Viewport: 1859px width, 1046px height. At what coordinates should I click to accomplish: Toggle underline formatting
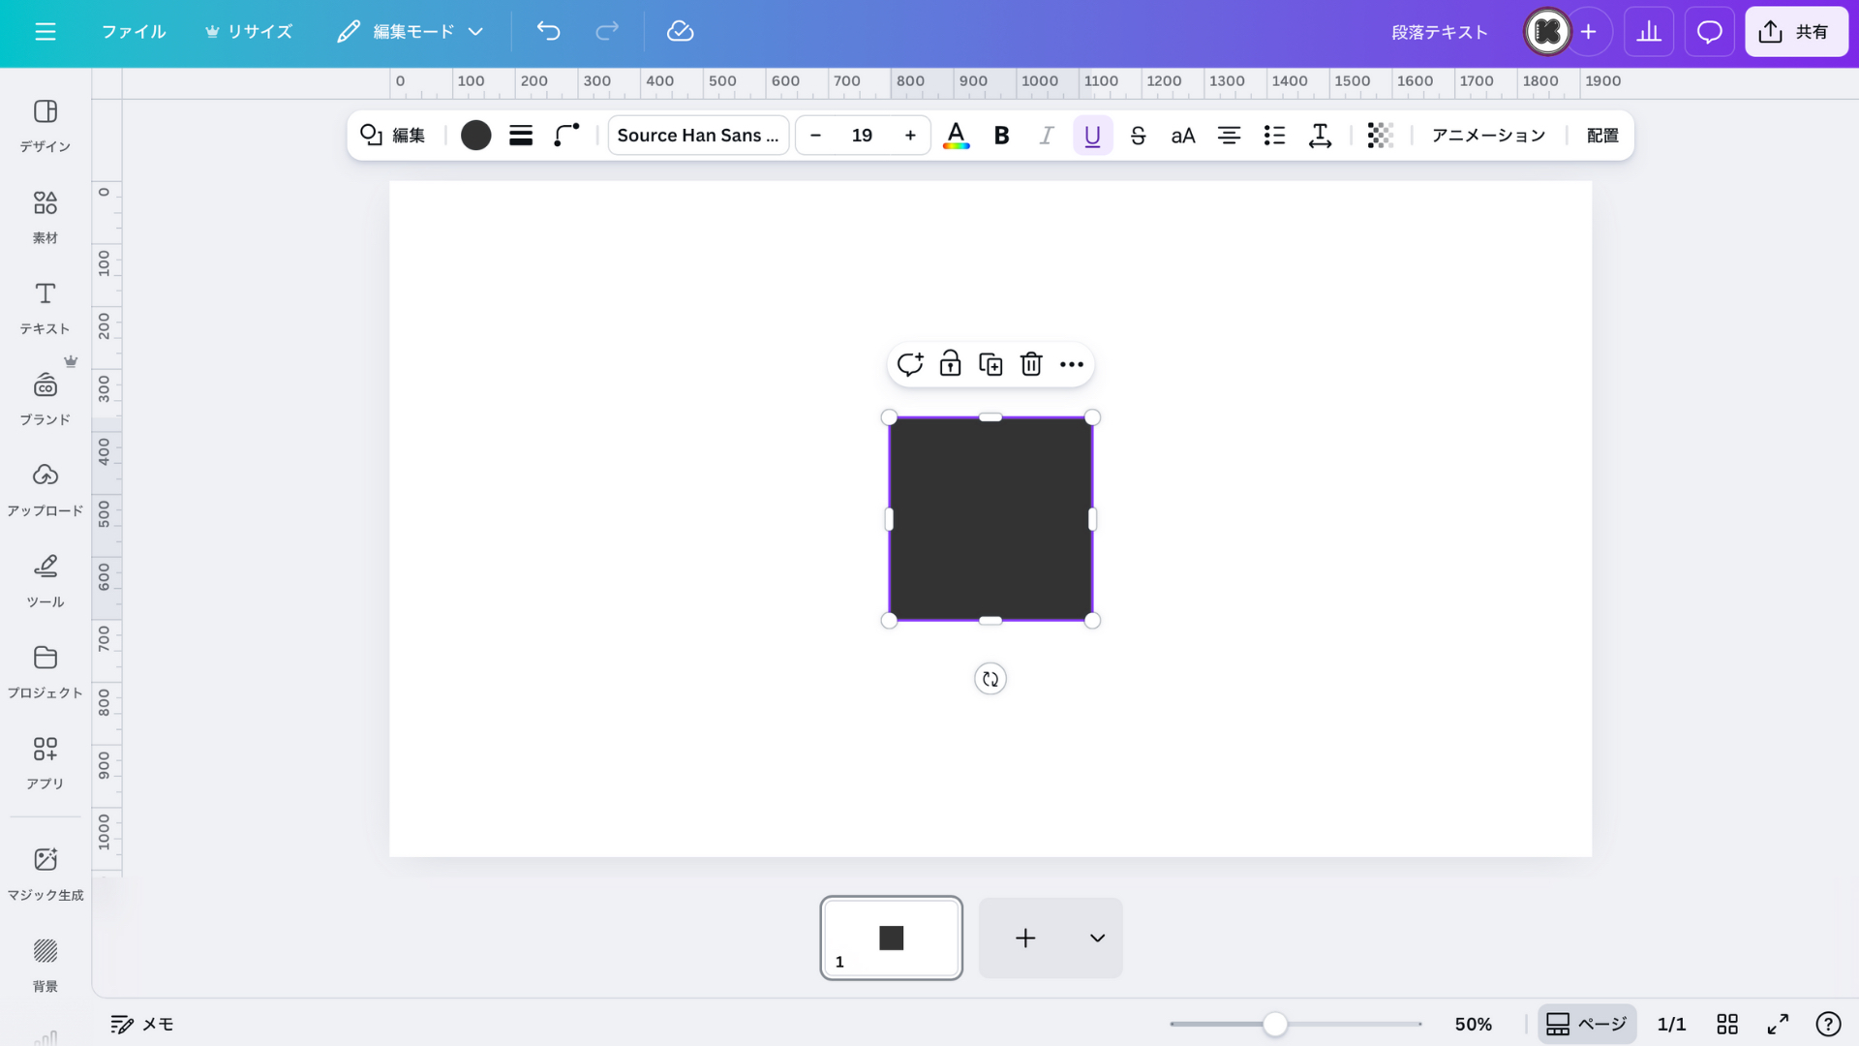(x=1092, y=136)
